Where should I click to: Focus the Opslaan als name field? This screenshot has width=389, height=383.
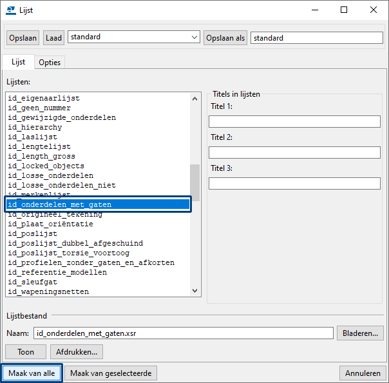[x=316, y=38]
